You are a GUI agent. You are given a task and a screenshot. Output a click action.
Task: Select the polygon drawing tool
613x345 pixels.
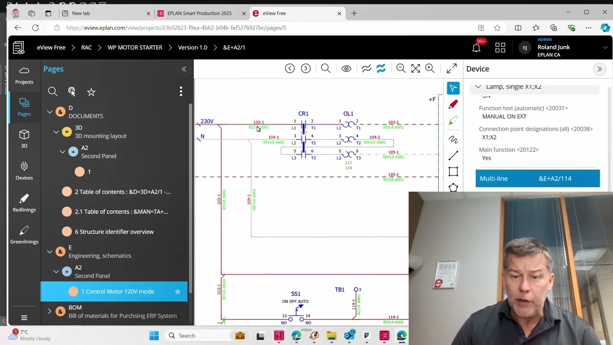click(x=454, y=187)
